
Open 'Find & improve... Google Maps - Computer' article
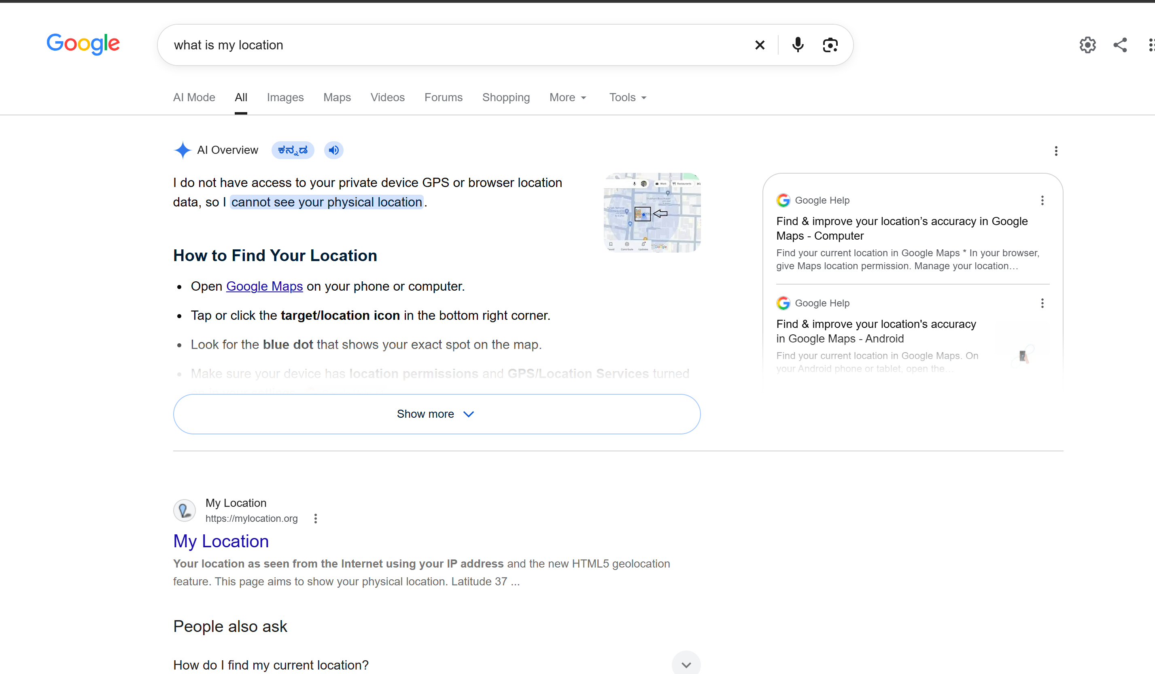coord(902,228)
